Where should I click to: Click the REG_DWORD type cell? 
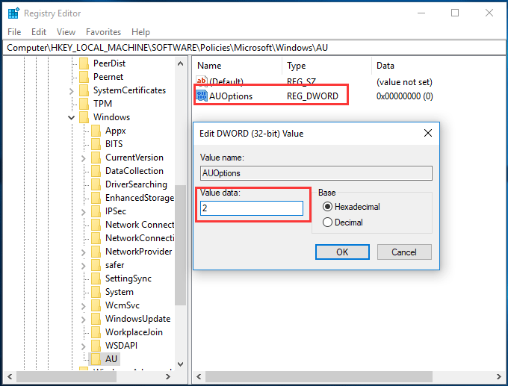coord(312,96)
